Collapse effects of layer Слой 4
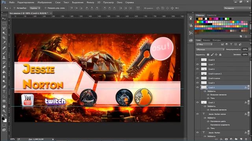 (x=249, y=87)
